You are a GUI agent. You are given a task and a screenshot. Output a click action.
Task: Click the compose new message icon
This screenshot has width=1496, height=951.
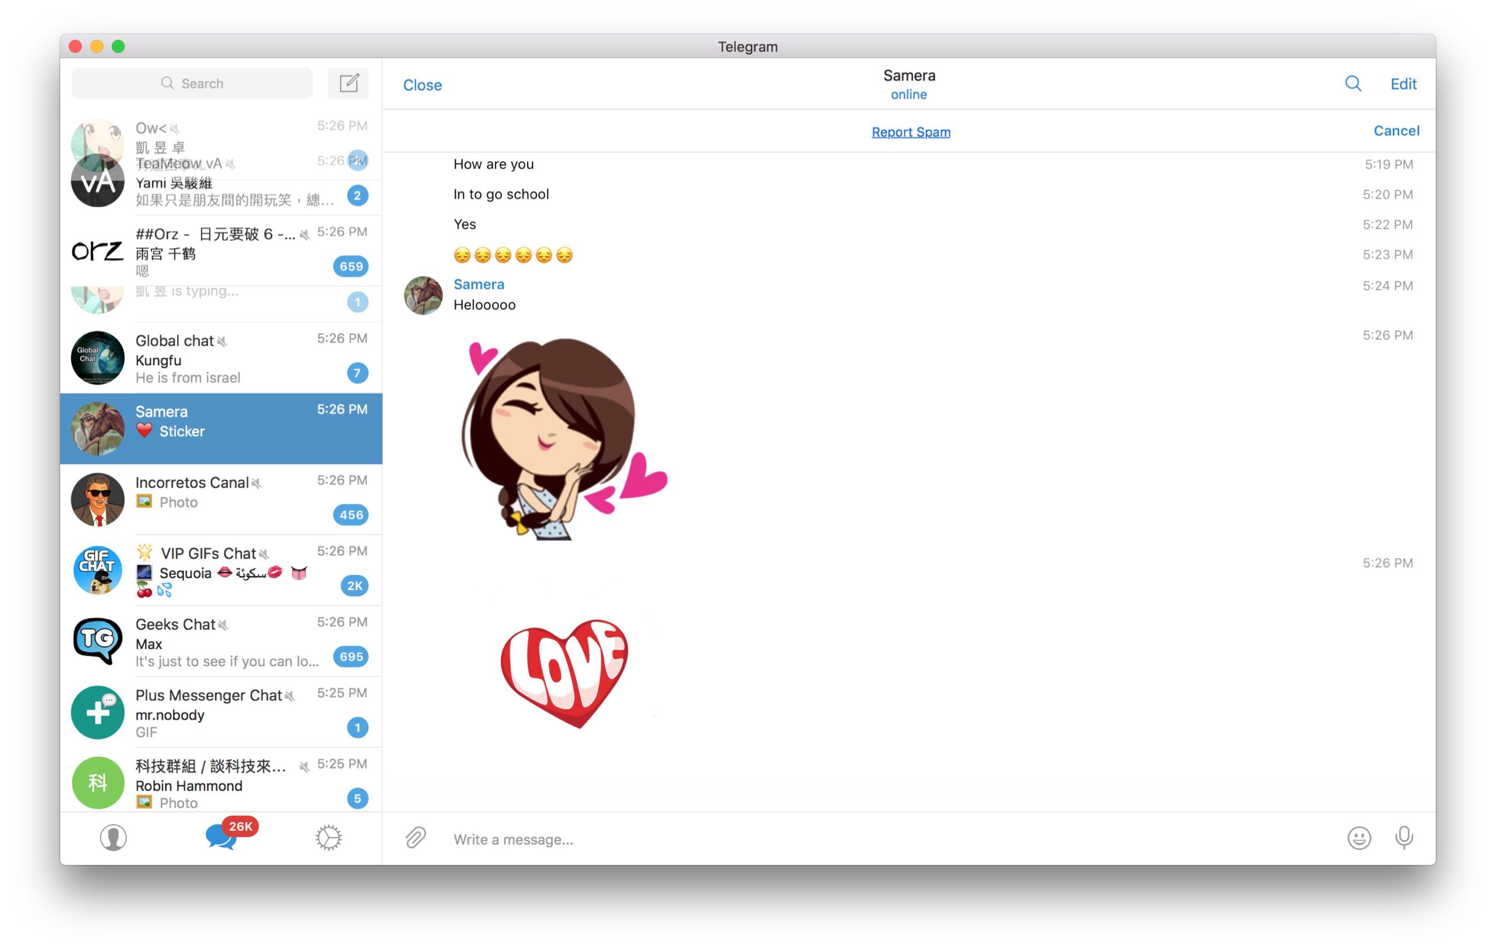348,83
